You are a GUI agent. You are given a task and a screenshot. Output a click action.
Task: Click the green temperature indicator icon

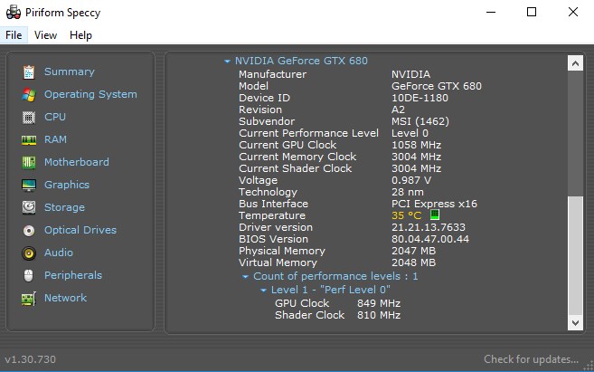pos(435,215)
